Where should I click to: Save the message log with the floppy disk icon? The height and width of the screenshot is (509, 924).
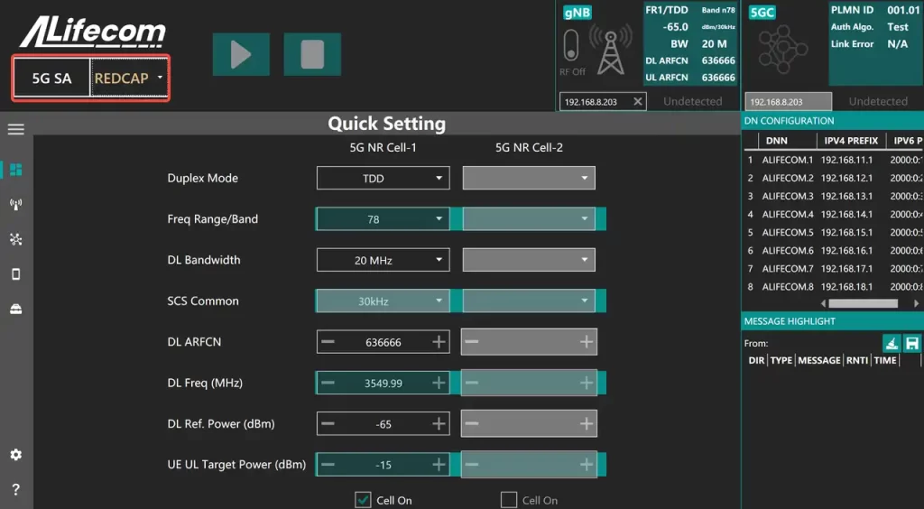pyautogui.click(x=911, y=343)
